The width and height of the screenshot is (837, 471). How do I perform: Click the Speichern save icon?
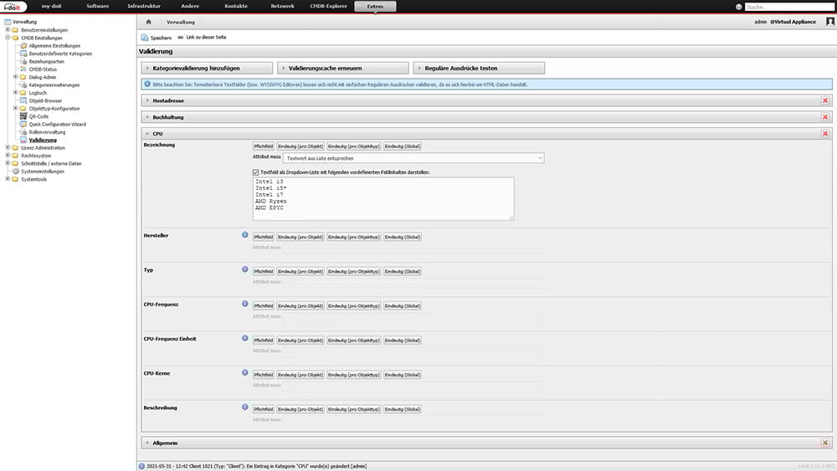pos(145,38)
